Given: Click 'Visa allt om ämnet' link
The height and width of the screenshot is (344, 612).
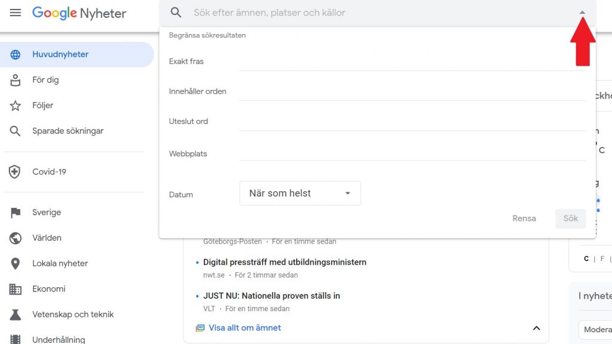Looking at the screenshot, I should point(244,328).
